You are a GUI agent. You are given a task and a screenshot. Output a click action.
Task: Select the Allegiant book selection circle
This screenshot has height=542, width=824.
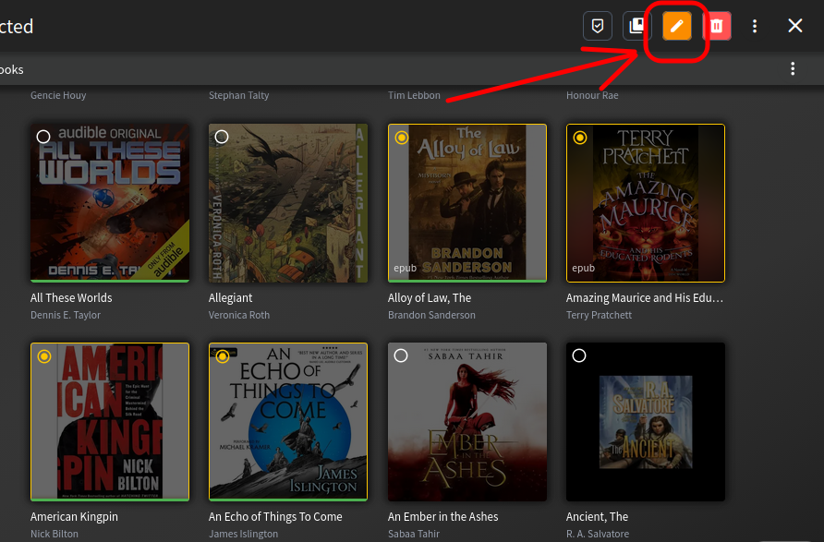(222, 137)
